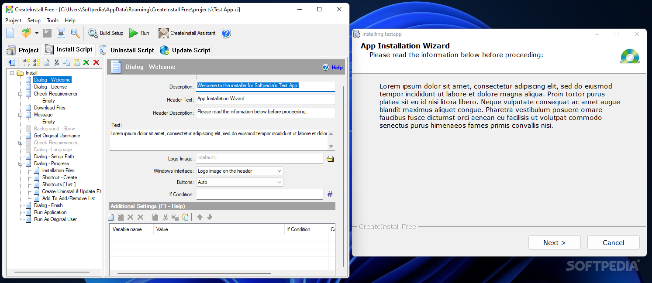Viewport: 652px width, 283px height.
Task: Move variable up with up arrow icon
Action: [x=200, y=217]
